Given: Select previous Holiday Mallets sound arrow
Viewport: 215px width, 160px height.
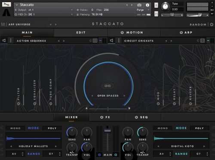Looking at the screenshot, I should coord(11,146).
